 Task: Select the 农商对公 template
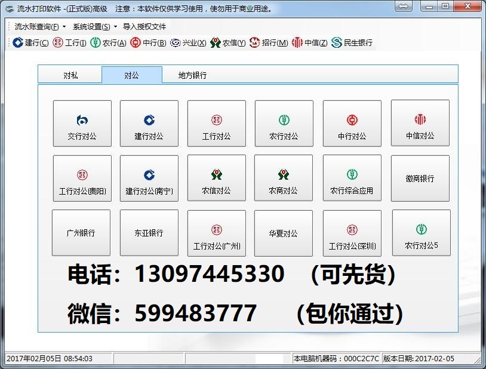[283, 178]
